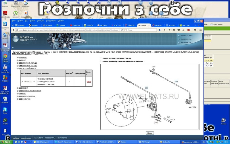The height and width of the screenshot is (144, 230).
Task: Click the Firefox search field
Action: pos(141,30)
